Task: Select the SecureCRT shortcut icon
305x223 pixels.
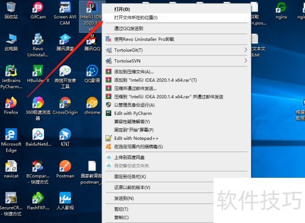Action: (11, 204)
